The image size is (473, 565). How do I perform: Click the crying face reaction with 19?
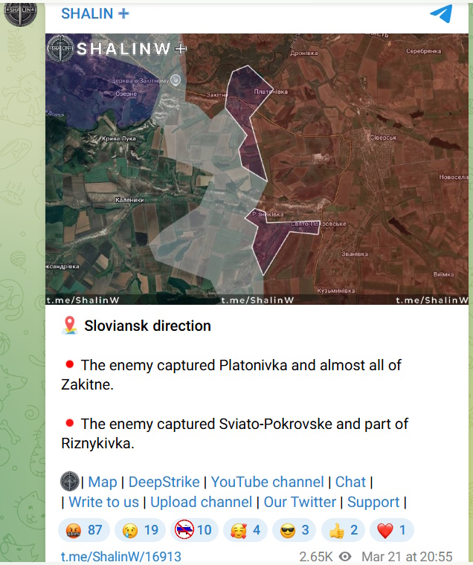pyautogui.click(x=141, y=530)
